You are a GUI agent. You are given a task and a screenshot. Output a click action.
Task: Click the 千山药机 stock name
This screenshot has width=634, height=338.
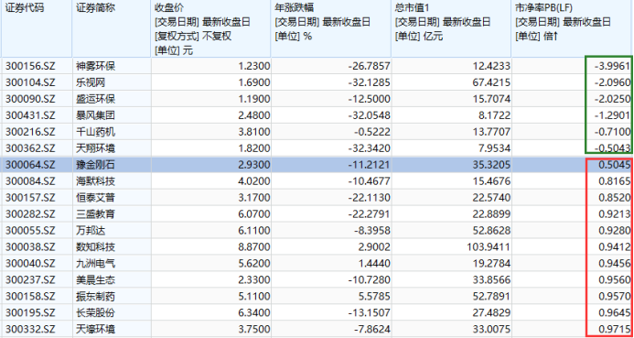click(x=96, y=132)
